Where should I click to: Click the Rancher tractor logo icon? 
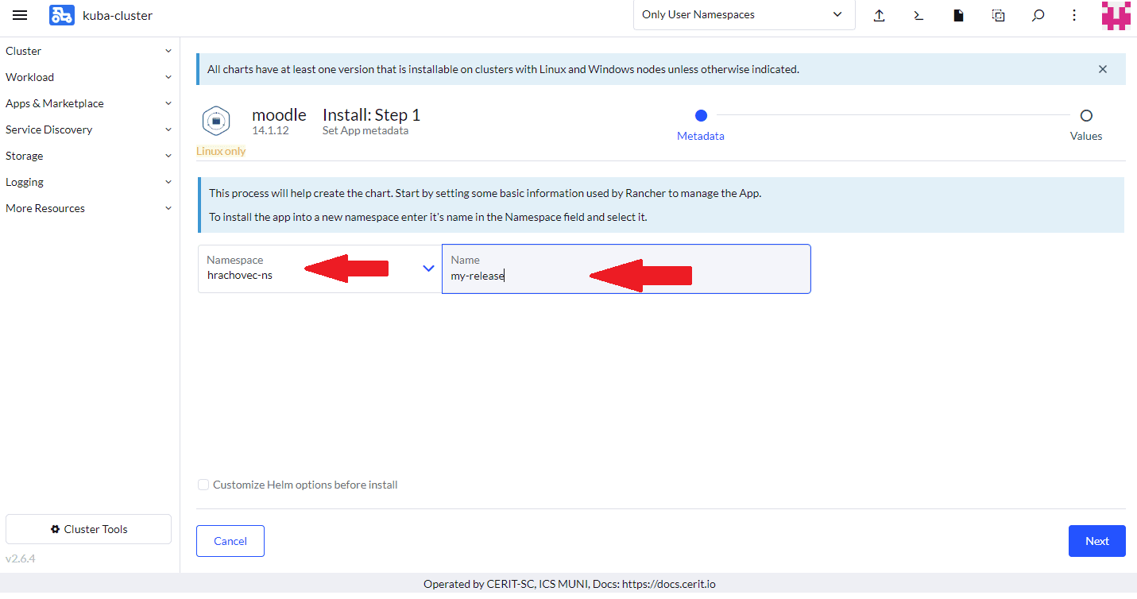point(62,15)
